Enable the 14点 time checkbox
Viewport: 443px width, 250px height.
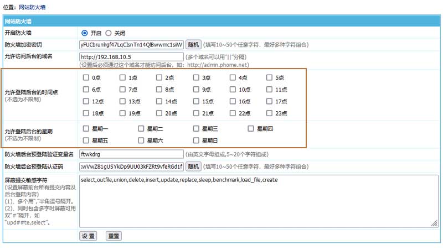pos(159,101)
